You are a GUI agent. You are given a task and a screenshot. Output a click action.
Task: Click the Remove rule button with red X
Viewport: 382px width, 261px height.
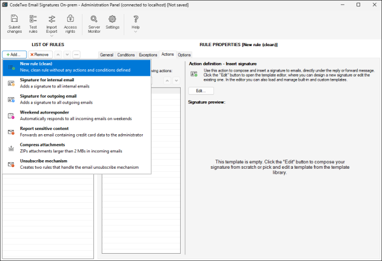coord(39,55)
